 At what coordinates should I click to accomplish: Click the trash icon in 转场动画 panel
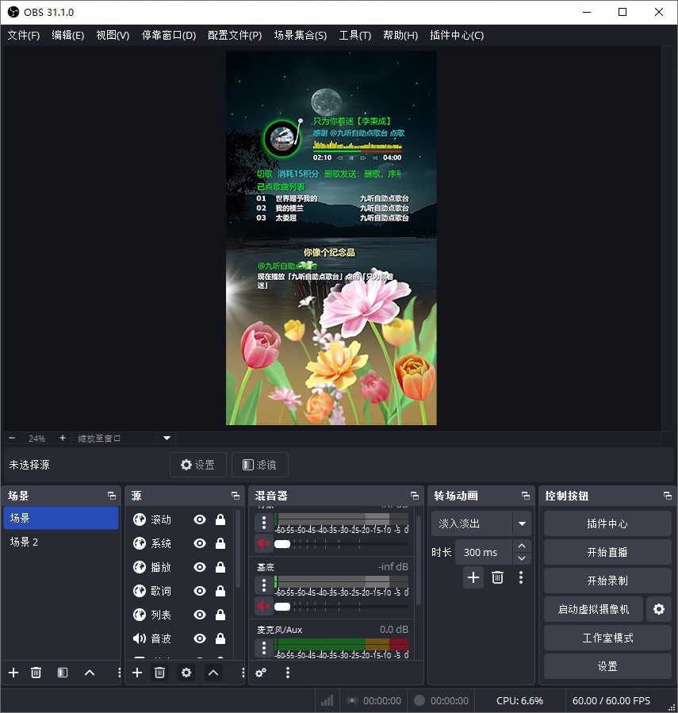click(497, 577)
